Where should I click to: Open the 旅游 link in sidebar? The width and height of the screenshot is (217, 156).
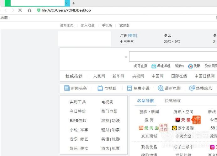tap(116, 139)
